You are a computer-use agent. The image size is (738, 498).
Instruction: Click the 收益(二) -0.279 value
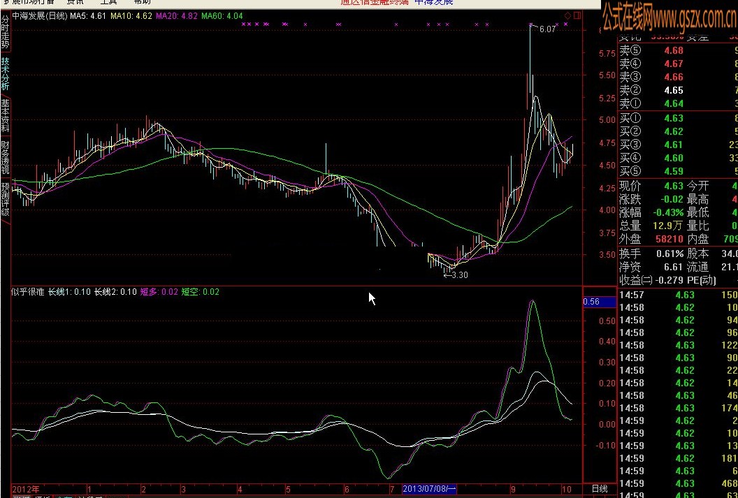point(670,280)
